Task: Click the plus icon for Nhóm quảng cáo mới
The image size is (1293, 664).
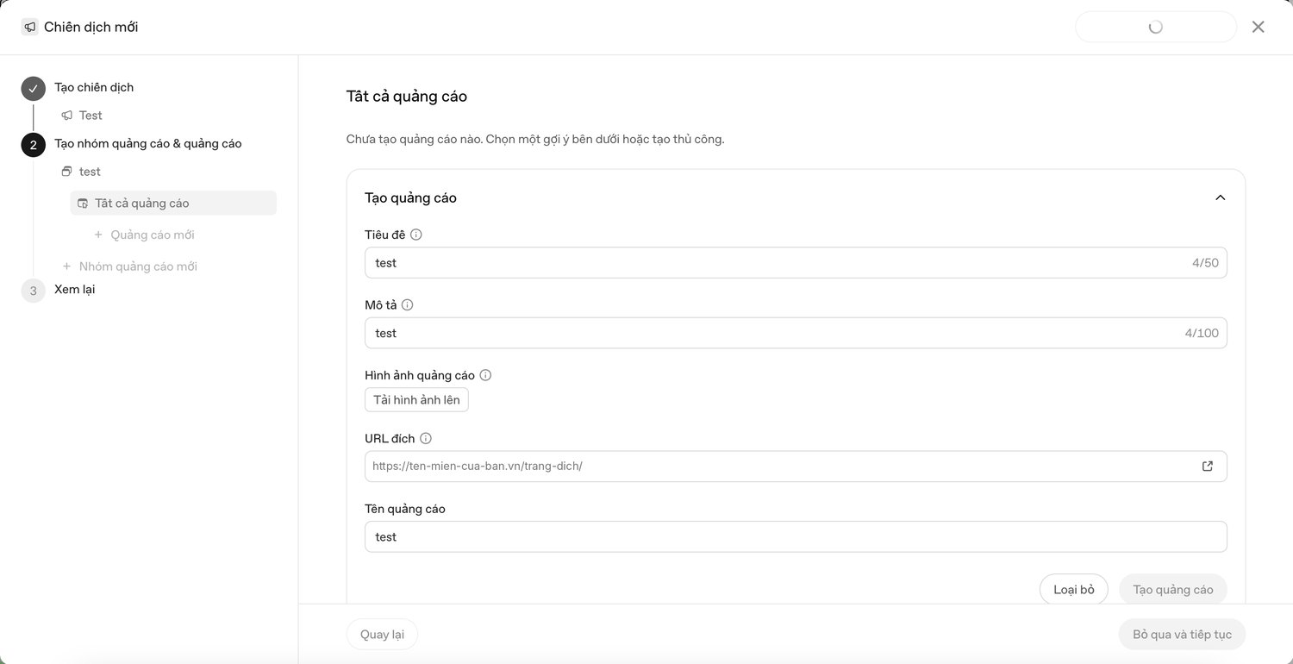Action: click(x=66, y=266)
